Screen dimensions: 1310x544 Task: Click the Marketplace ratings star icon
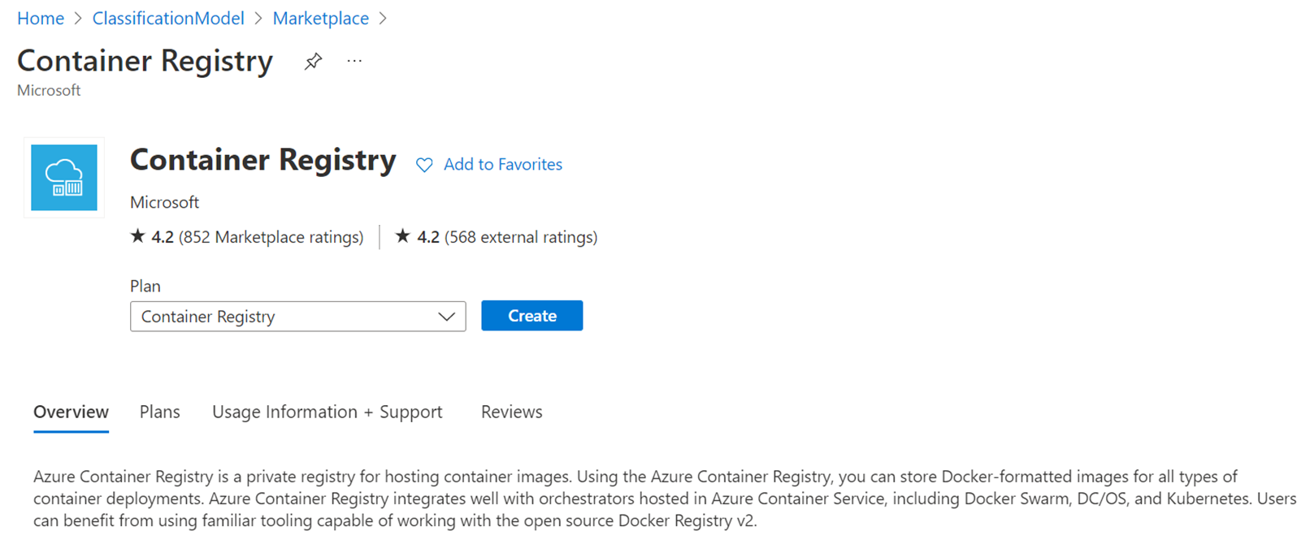pyautogui.click(x=137, y=236)
